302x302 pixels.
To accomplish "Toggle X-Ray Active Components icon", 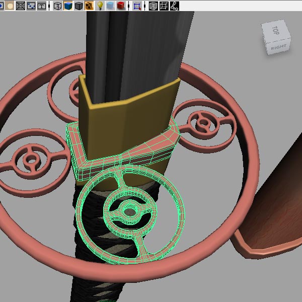I will (164, 6).
